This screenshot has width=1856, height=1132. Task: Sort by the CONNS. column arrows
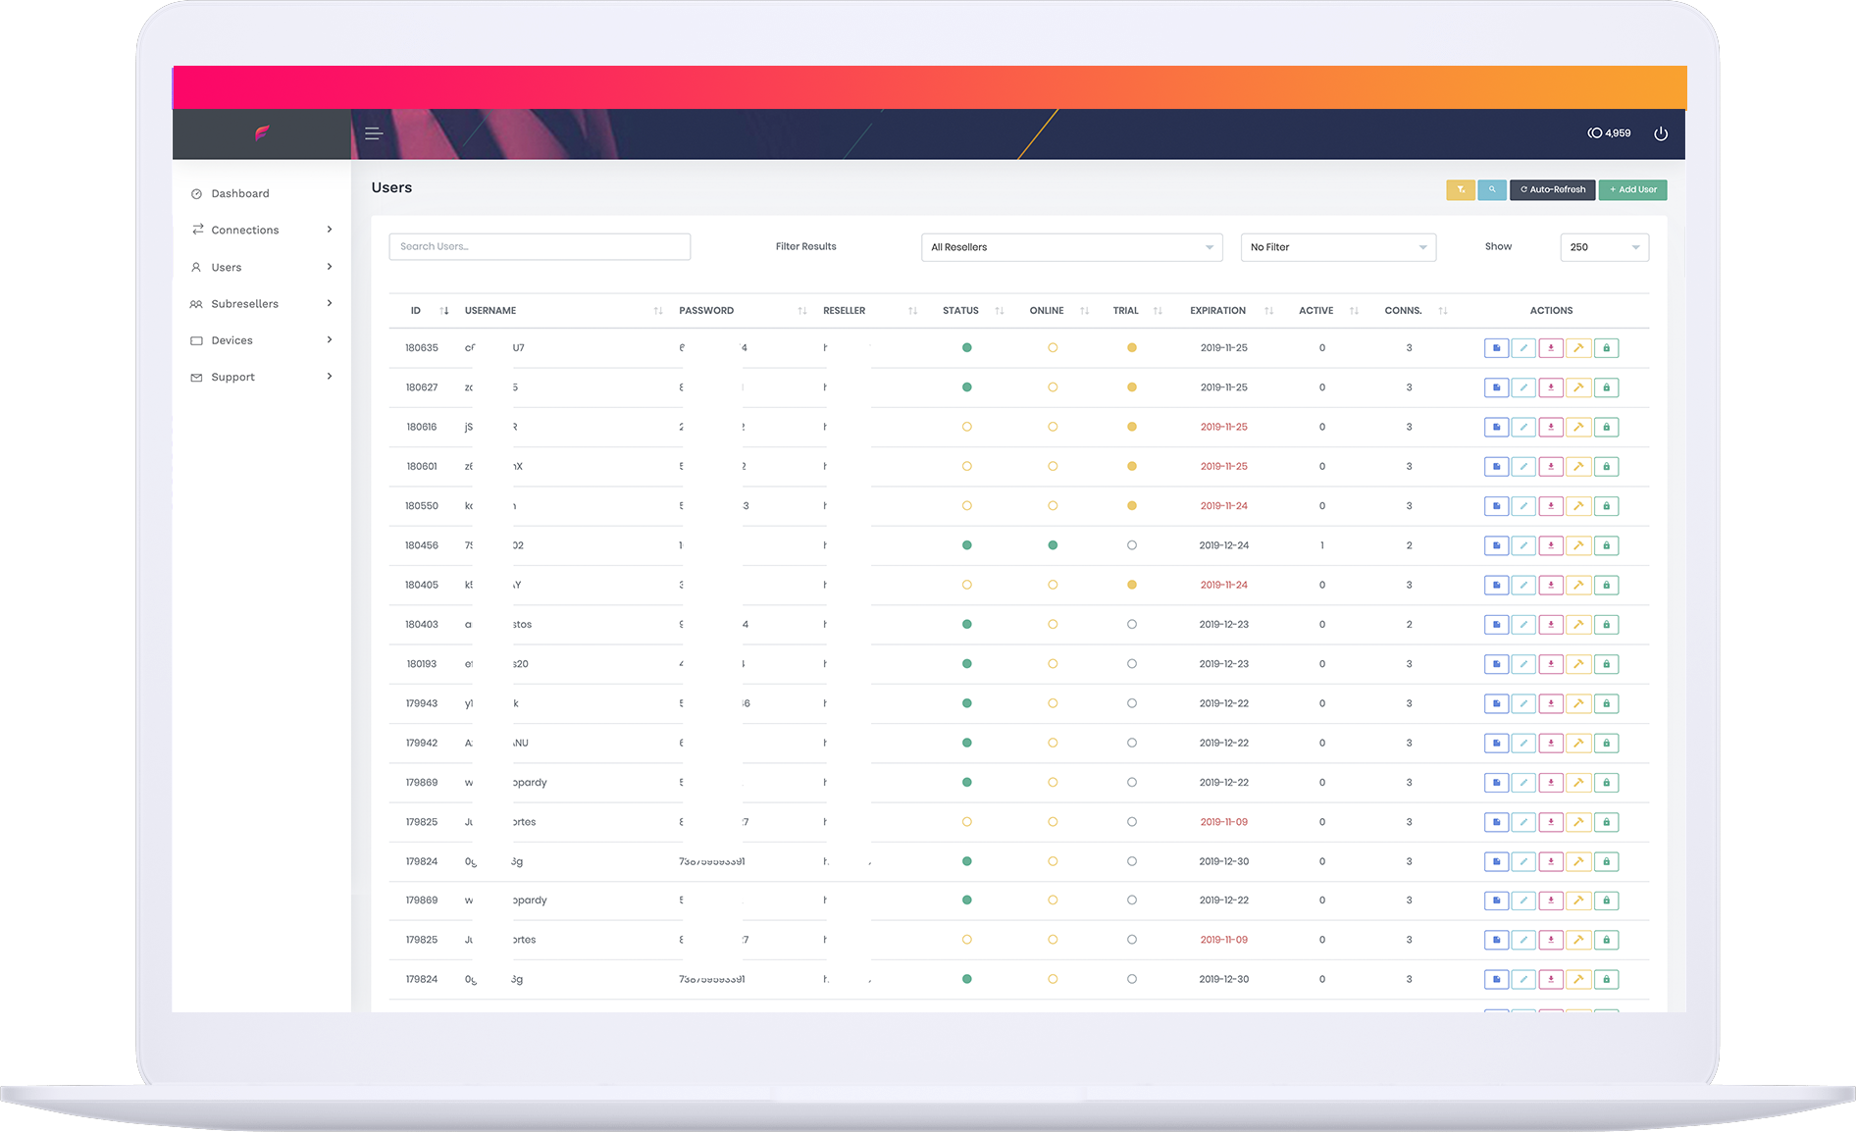[x=1442, y=311]
